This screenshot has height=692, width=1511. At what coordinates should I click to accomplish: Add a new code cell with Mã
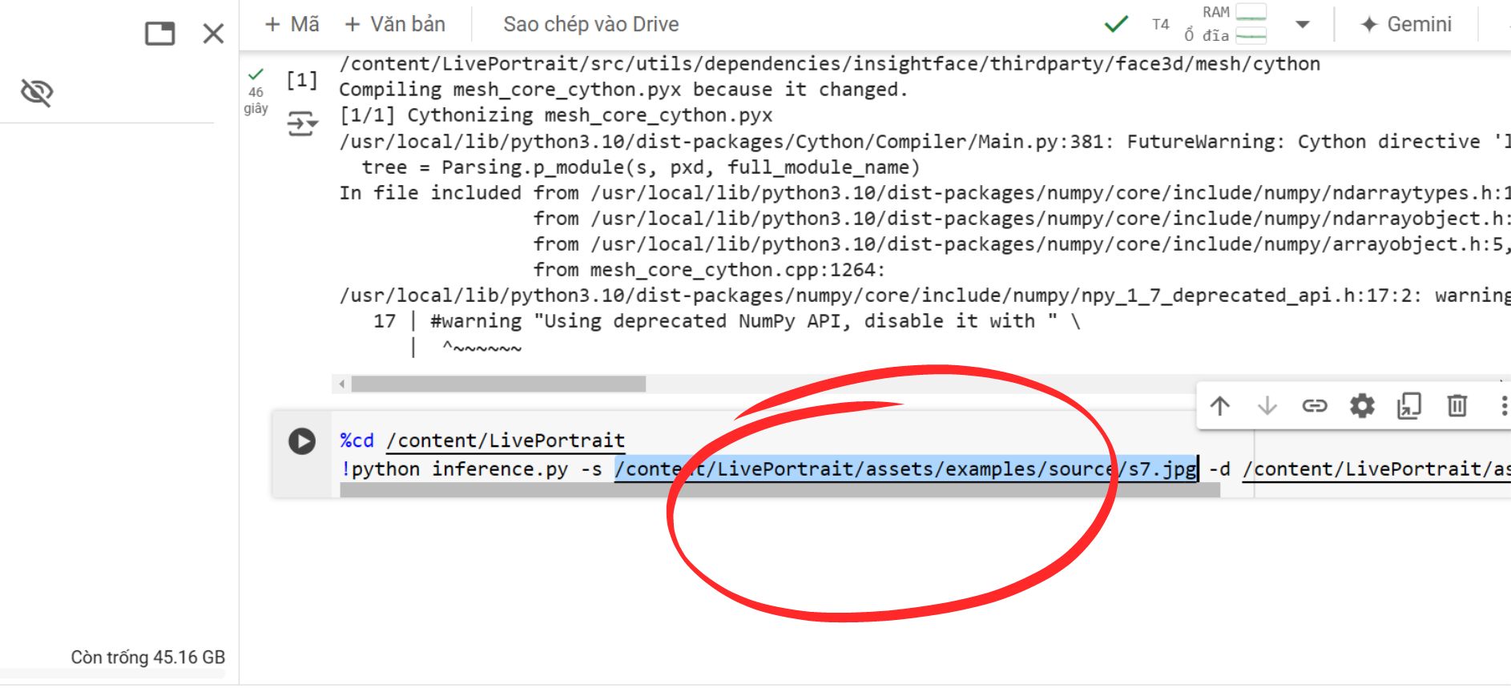click(x=292, y=24)
